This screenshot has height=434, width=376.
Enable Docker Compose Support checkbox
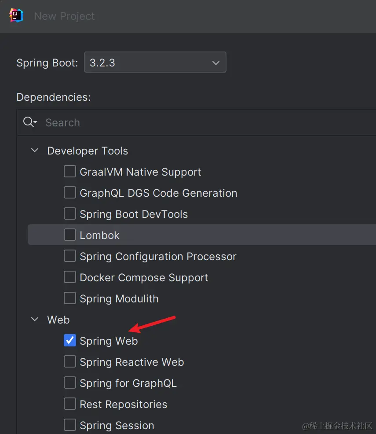pos(69,277)
